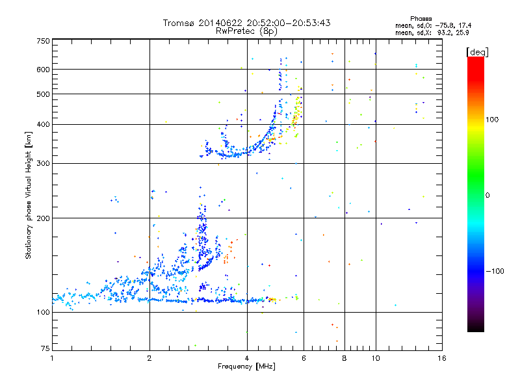Click the "Phases" heading text
The width and height of the screenshot is (520, 390).
[x=421, y=19]
